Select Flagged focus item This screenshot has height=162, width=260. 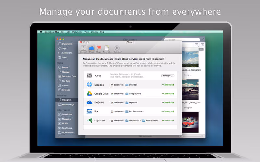64,72
